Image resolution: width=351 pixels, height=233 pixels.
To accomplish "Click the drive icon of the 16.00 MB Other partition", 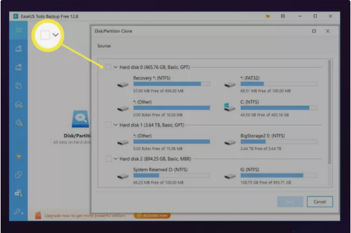I will pos(123,108).
